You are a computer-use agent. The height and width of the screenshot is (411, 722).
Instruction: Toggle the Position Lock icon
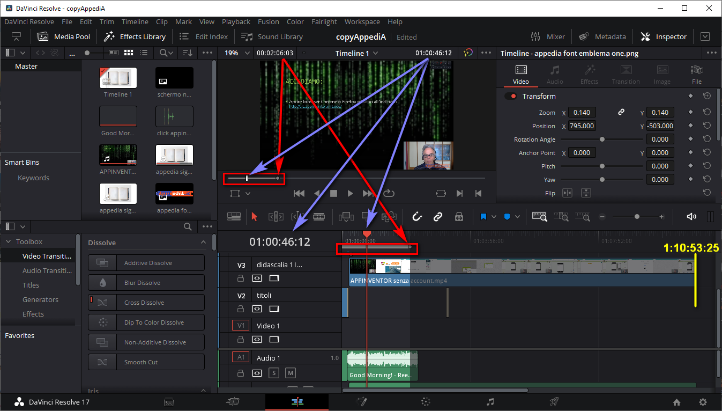[459, 217]
